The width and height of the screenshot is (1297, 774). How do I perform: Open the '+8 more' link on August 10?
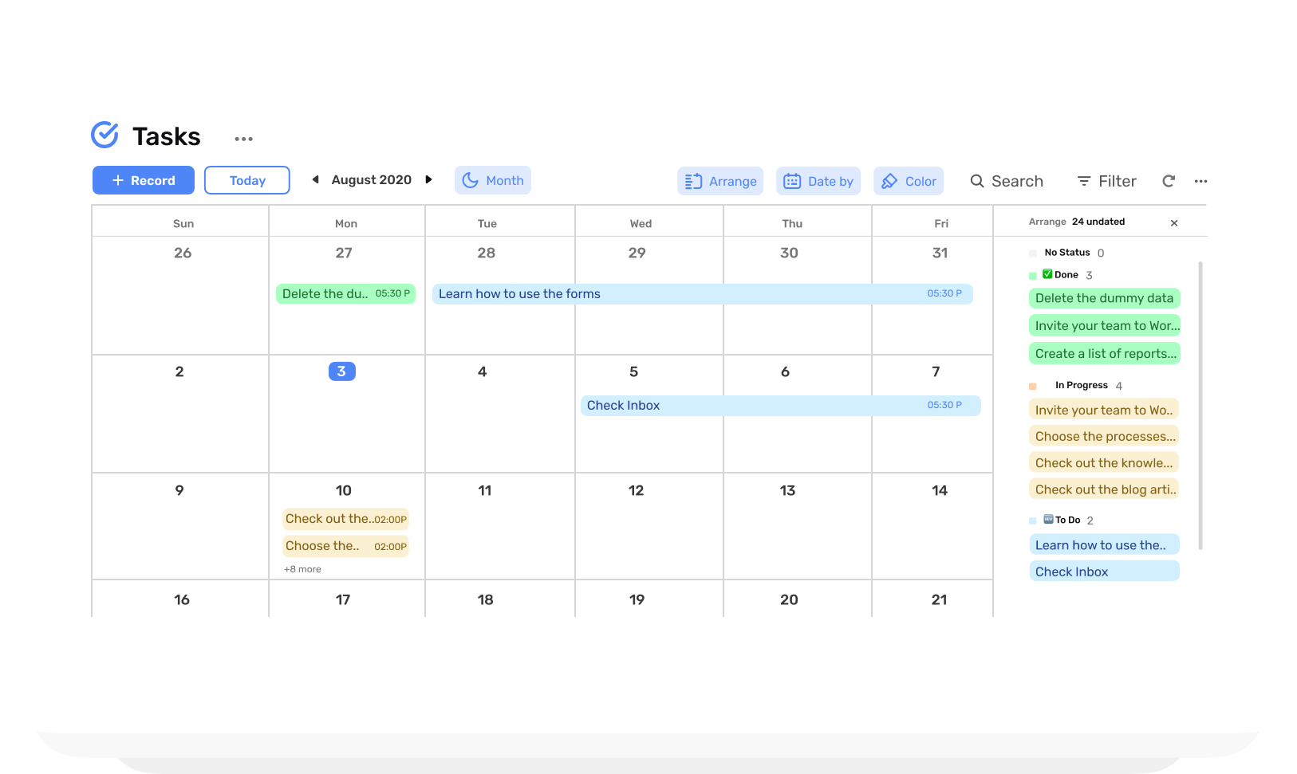click(x=302, y=568)
